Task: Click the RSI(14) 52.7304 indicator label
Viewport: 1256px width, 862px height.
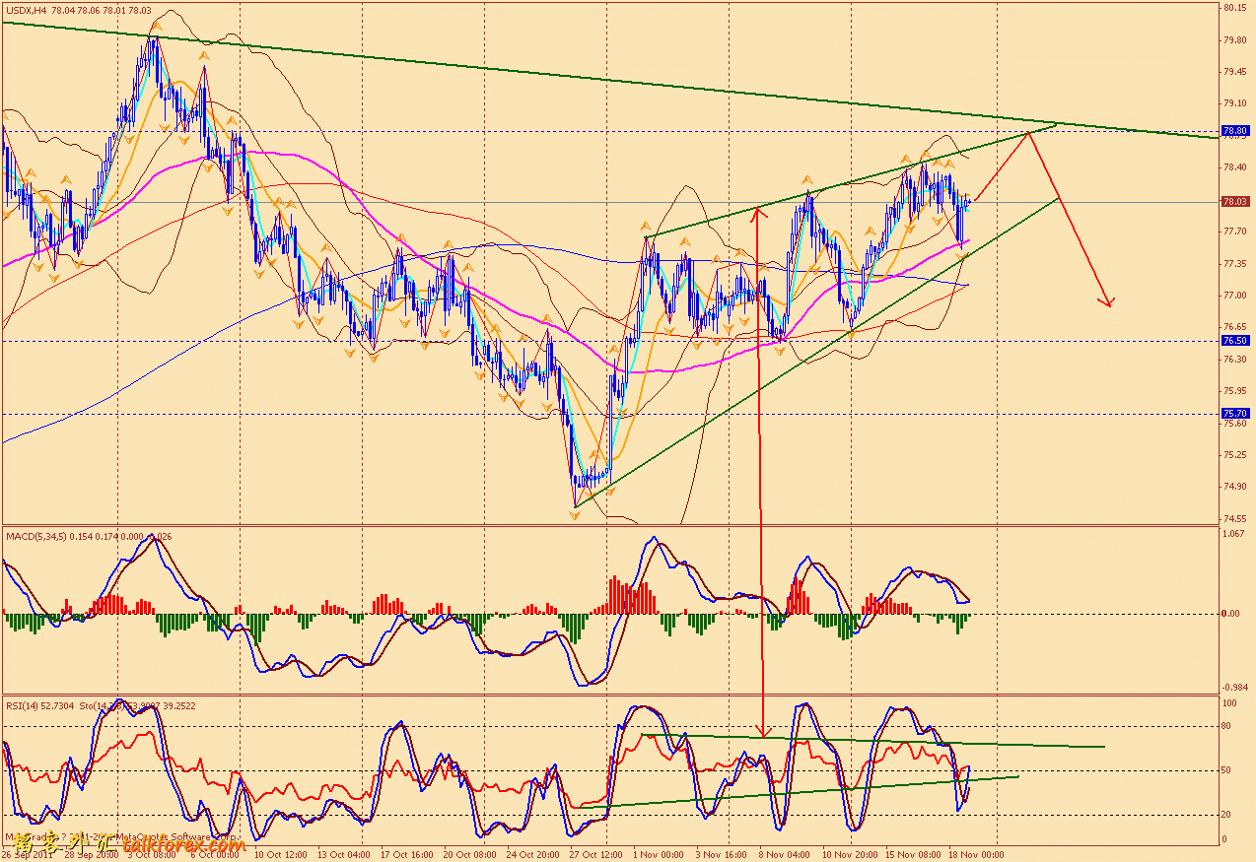Action: click(x=39, y=706)
